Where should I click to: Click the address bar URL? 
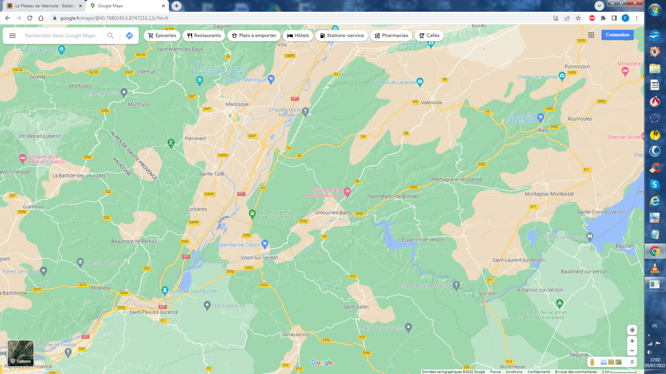click(114, 18)
